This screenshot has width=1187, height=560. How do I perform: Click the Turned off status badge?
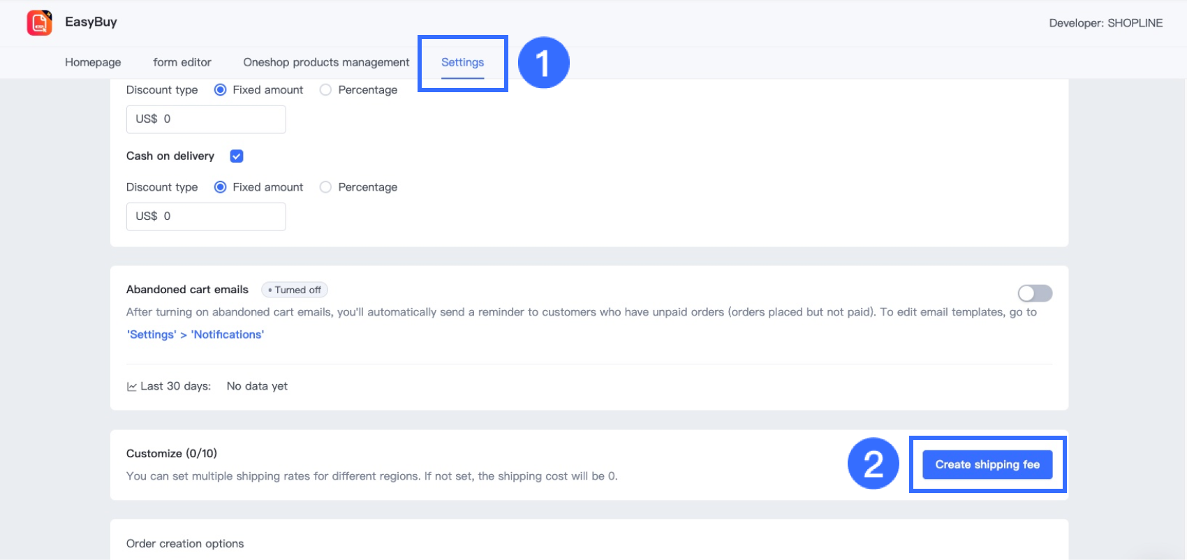point(295,290)
